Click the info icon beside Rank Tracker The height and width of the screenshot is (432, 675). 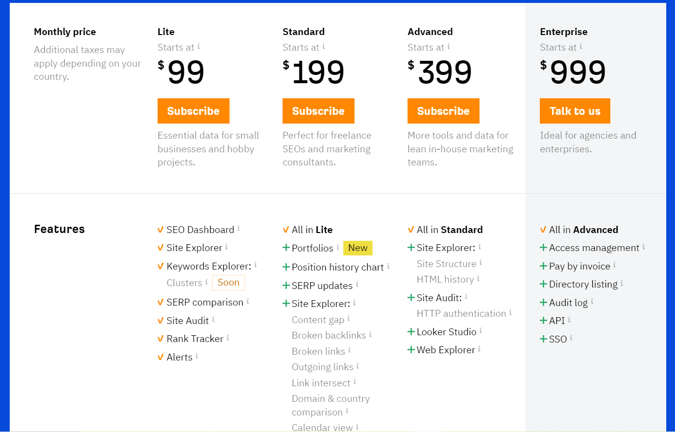click(228, 337)
